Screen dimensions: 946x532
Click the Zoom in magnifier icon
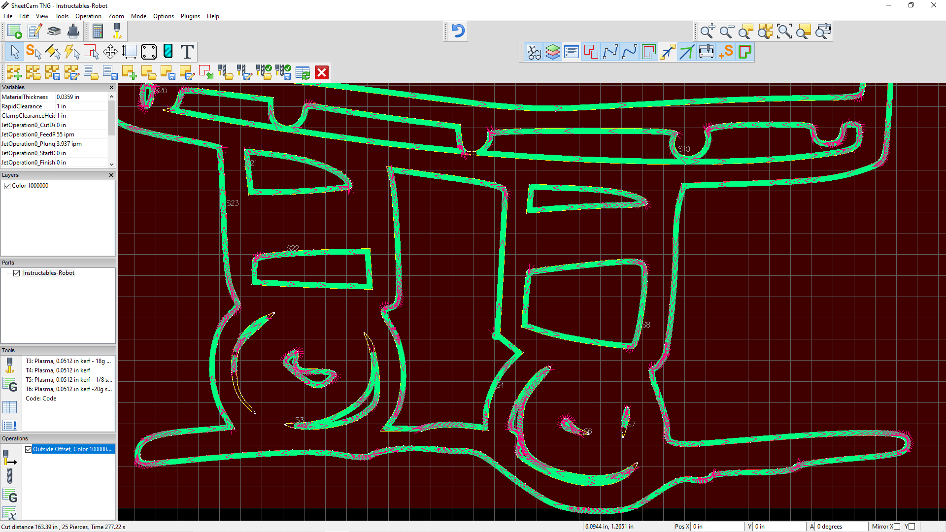coord(707,32)
